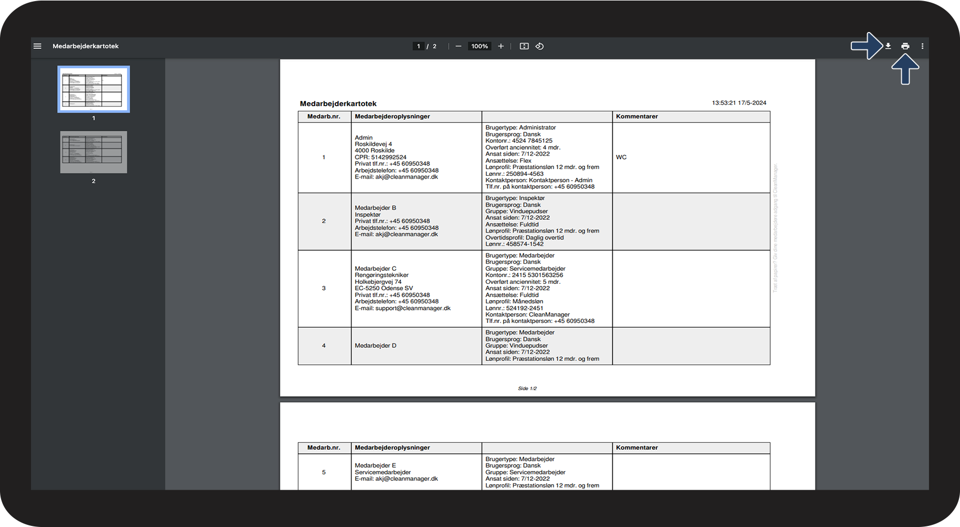Click the zoom in plus icon

pos(501,46)
